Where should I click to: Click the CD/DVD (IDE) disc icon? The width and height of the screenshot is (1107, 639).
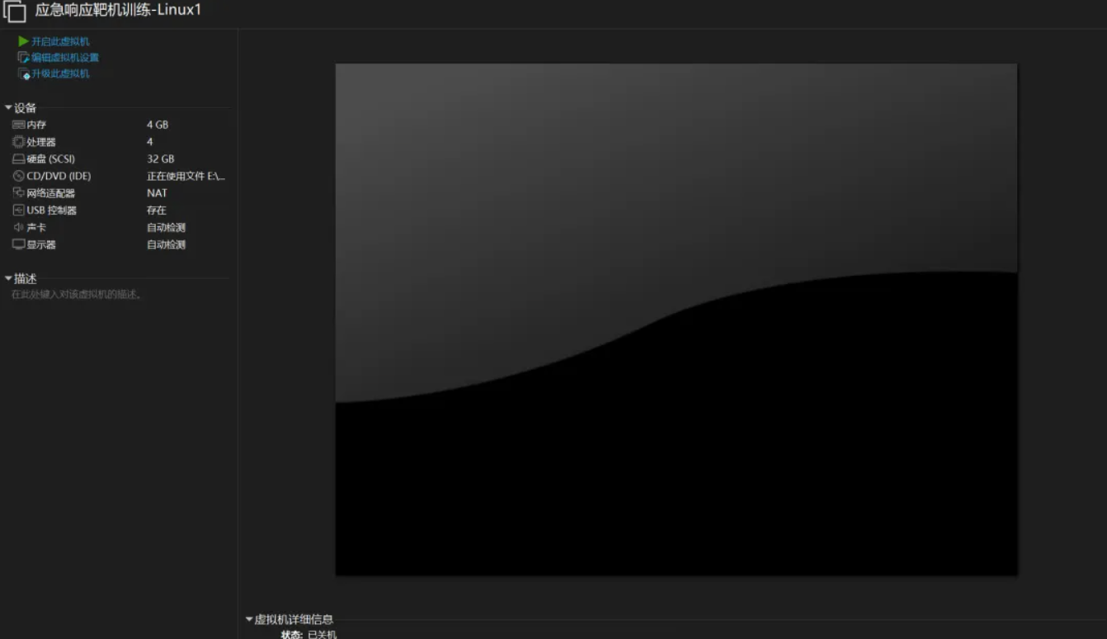point(18,176)
